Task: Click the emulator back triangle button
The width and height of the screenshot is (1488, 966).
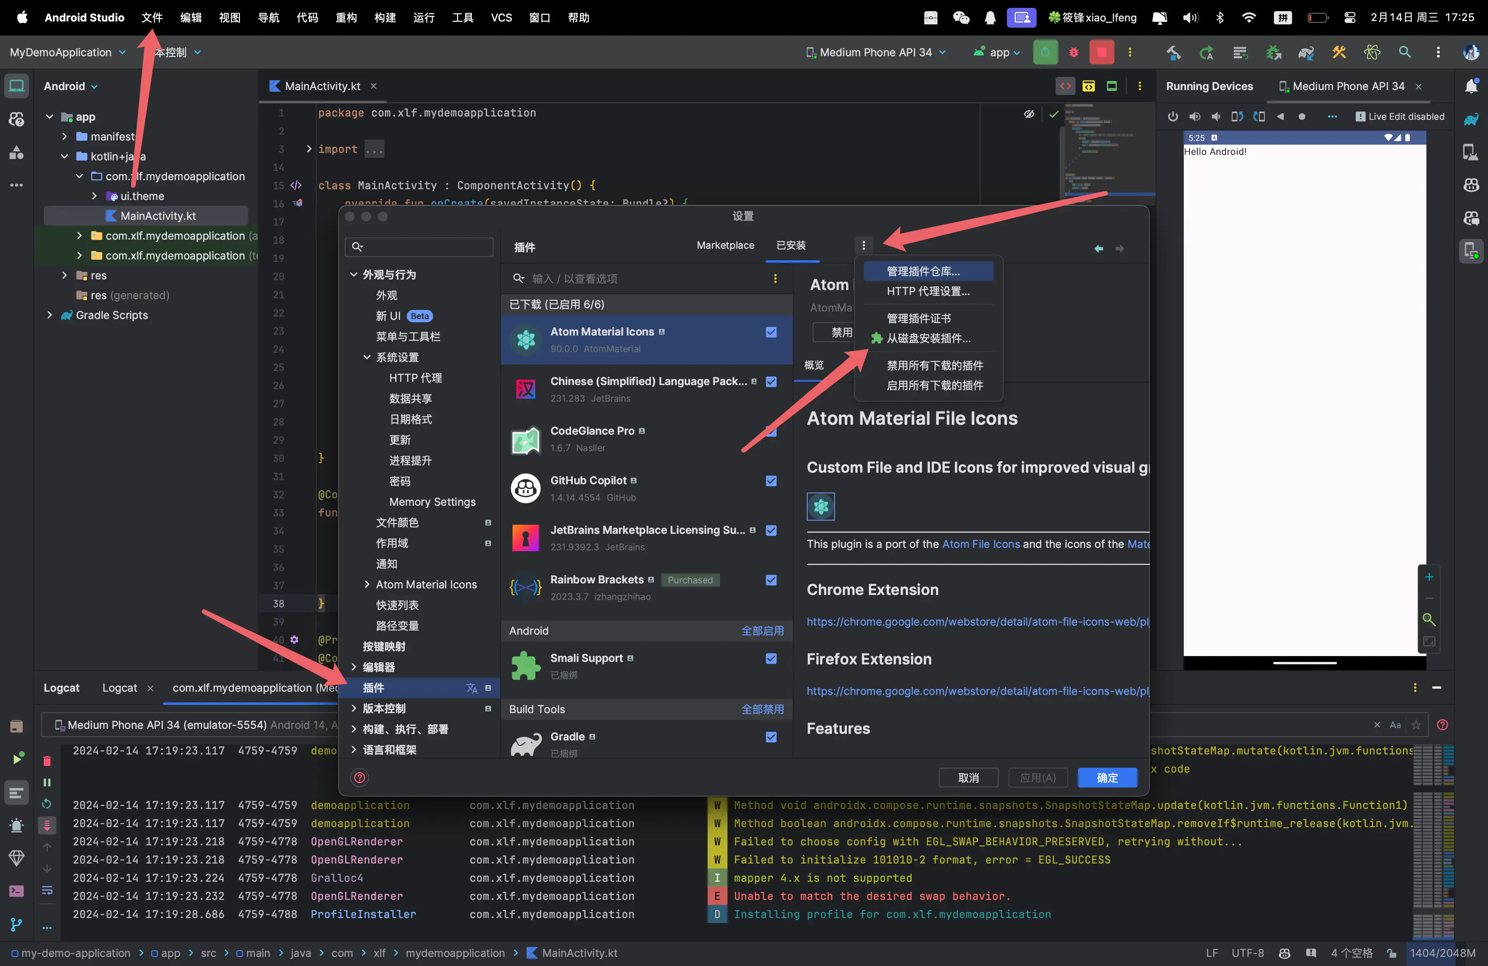Action: pyautogui.click(x=1281, y=117)
